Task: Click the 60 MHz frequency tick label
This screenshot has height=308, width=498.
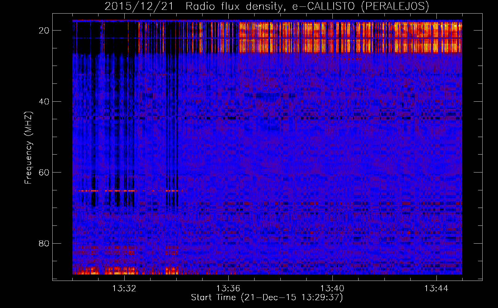Action: pos(44,172)
